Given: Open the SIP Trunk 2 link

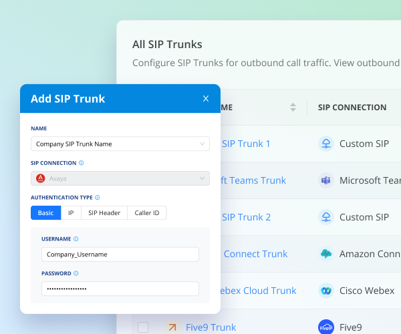Looking at the screenshot, I should point(246,217).
